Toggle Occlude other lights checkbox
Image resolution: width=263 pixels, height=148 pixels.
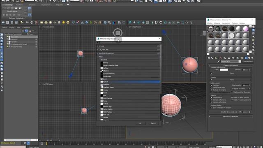point(211,90)
